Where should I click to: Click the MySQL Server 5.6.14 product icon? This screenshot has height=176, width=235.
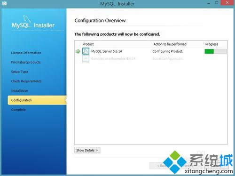click(x=86, y=51)
